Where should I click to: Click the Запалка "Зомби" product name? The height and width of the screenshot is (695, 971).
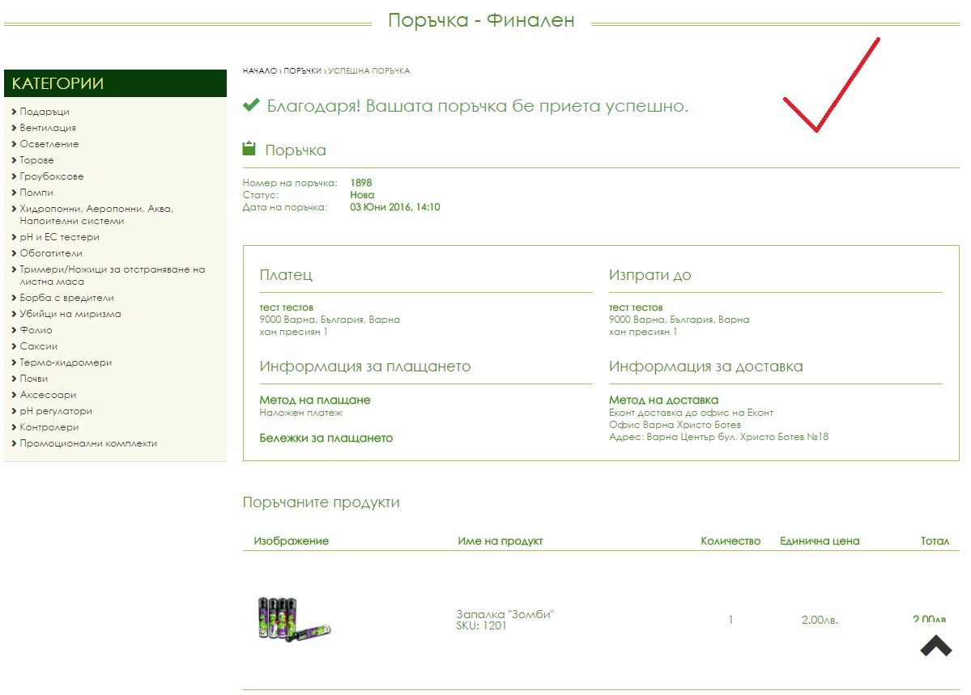point(505,614)
